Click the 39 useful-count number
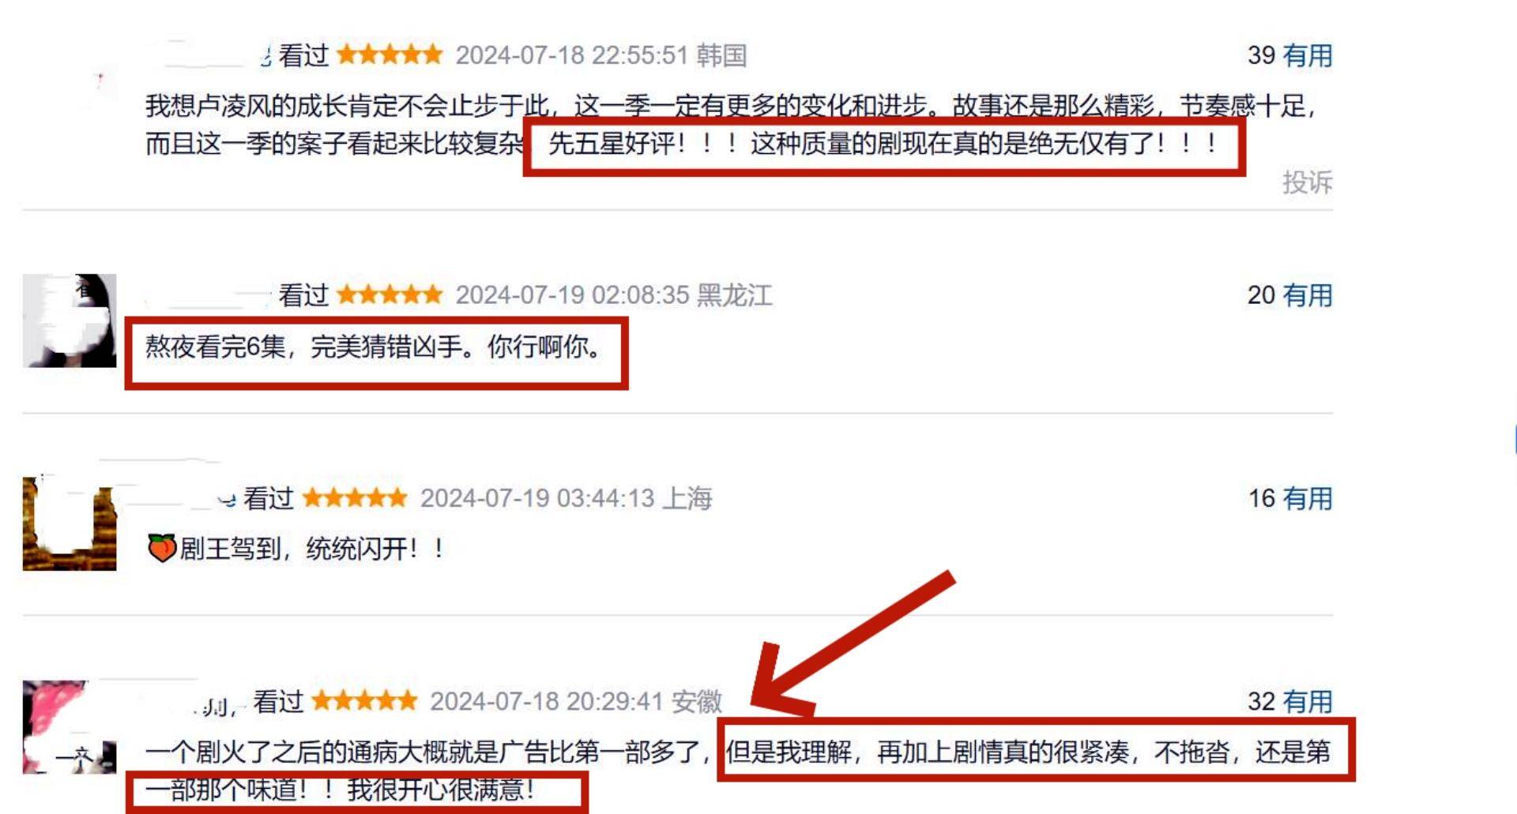Image resolution: width=1517 pixels, height=814 pixels. (x=1261, y=55)
